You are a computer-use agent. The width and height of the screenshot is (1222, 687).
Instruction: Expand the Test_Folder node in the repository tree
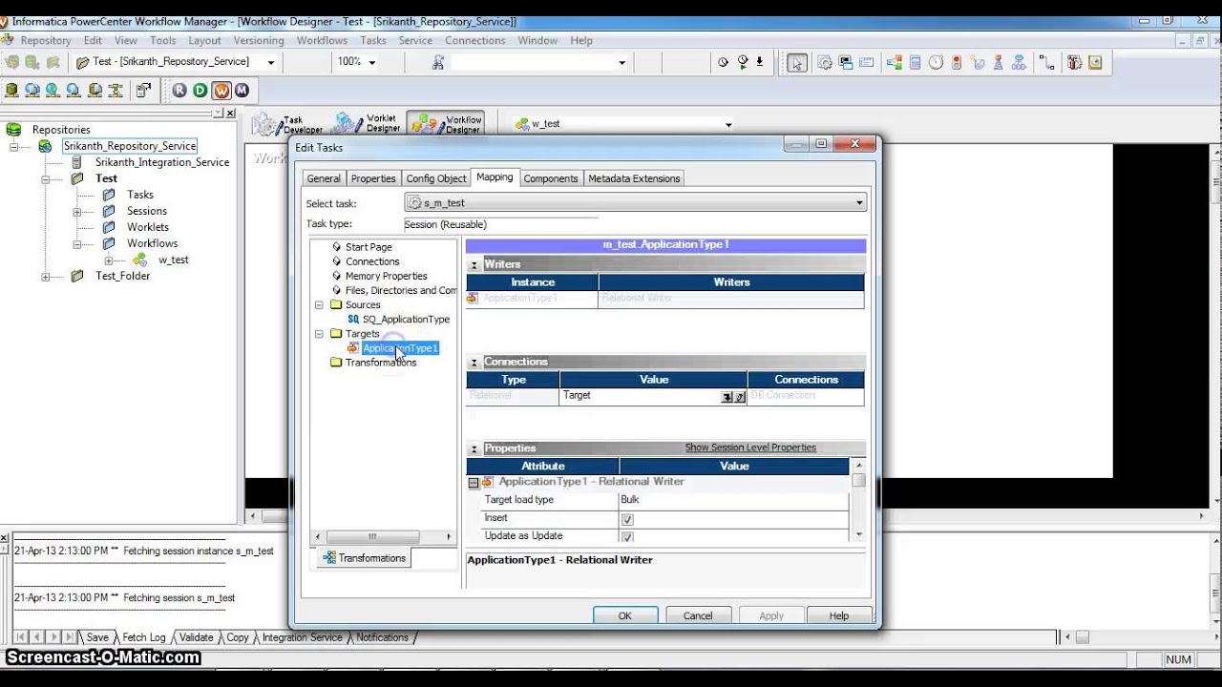coord(45,277)
